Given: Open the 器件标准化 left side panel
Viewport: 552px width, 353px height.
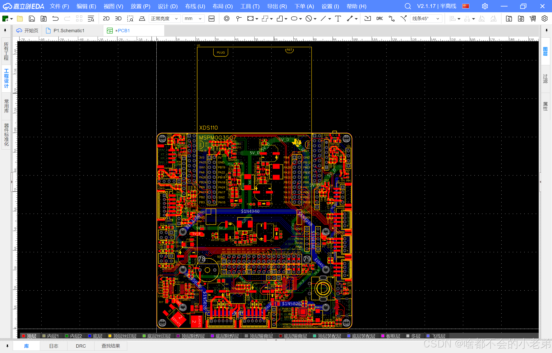Looking at the screenshot, I should [x=6, y=135].
